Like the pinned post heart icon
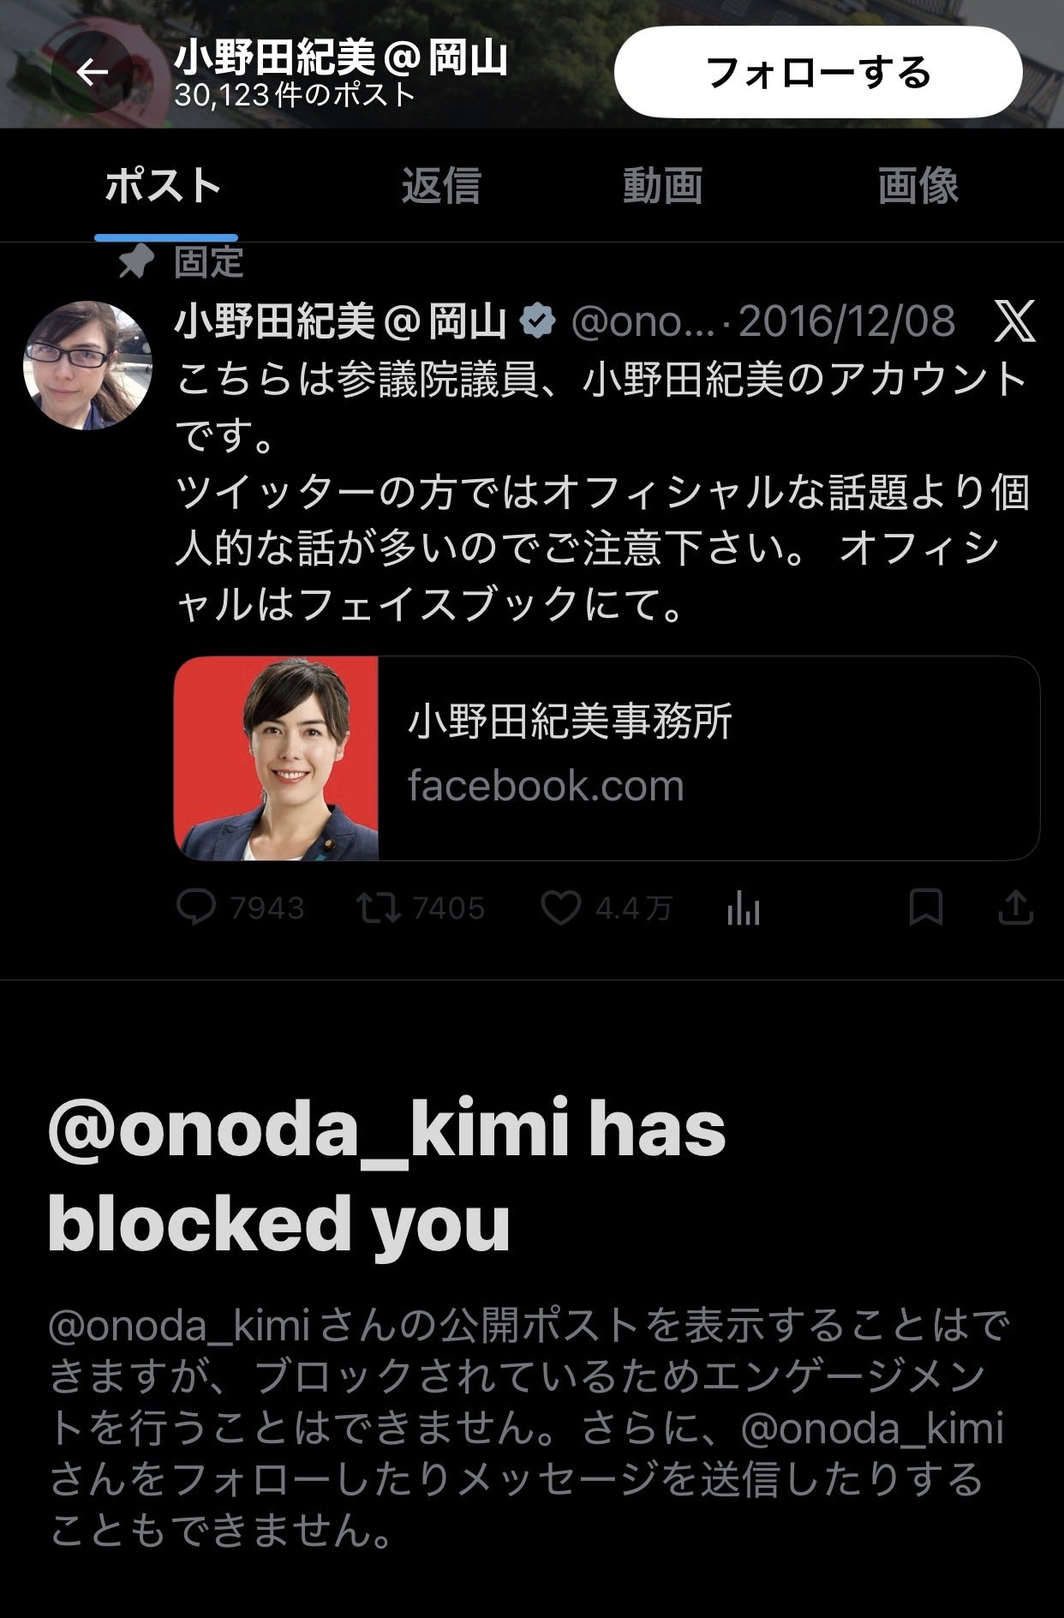Screen dimensions: 1064x1618 pos(561,908)
